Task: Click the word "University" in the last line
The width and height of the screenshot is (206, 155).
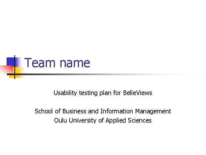Action: pos(82,121)
